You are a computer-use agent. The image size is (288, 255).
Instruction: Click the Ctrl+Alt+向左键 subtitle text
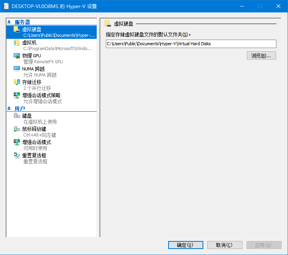tap(40, 135)
